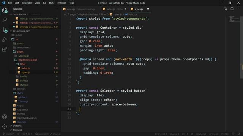This screenshot has width=243, height=136.
Task: Collapse the src folder
Action: (x=17, y=39)
